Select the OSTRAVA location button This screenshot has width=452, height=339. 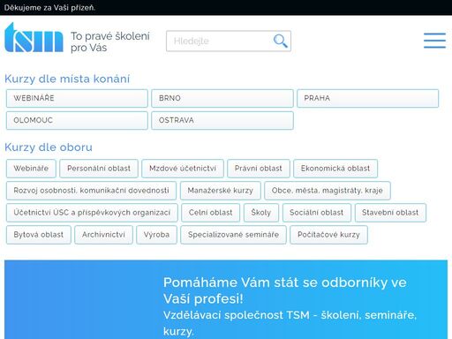tap(222, 120)
